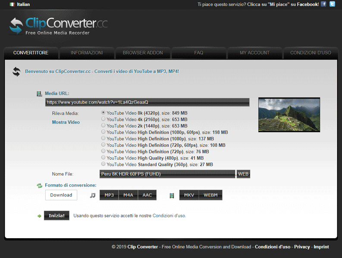The image size is (342, 258).
Task: Click the green conversion format icon
Action: coord(40,186)
